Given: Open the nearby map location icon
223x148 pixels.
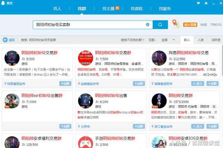Looking at the screenshot, I should pyautogui.click(x=176, y=24).
